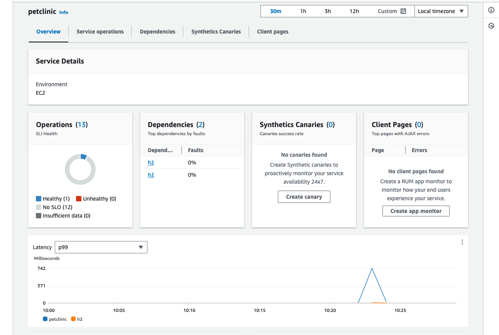Switch to the Dependencies tab
The height and width of the screenshot is (335, 499).
point(157,32)
